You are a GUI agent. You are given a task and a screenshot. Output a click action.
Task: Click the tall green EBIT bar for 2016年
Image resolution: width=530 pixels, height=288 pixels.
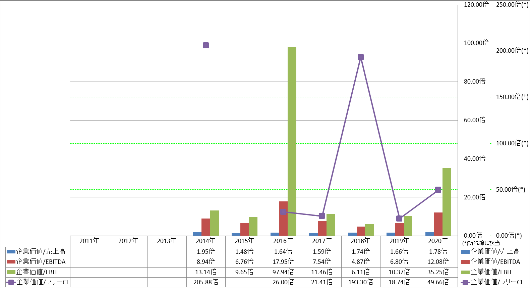(x=292, y=141)
